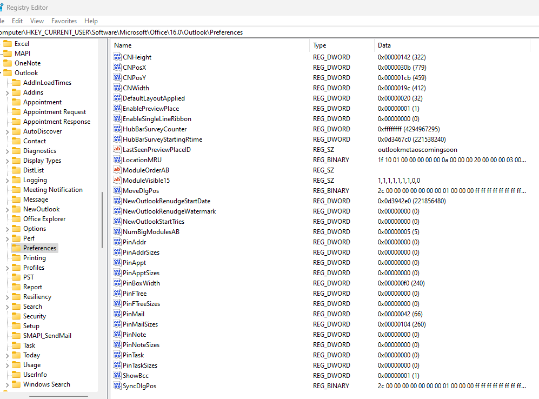Select the PinTaskSizes value name
The width and height of the screenshot is (539, 399).
pyautogui.click(x=140, y=365)
